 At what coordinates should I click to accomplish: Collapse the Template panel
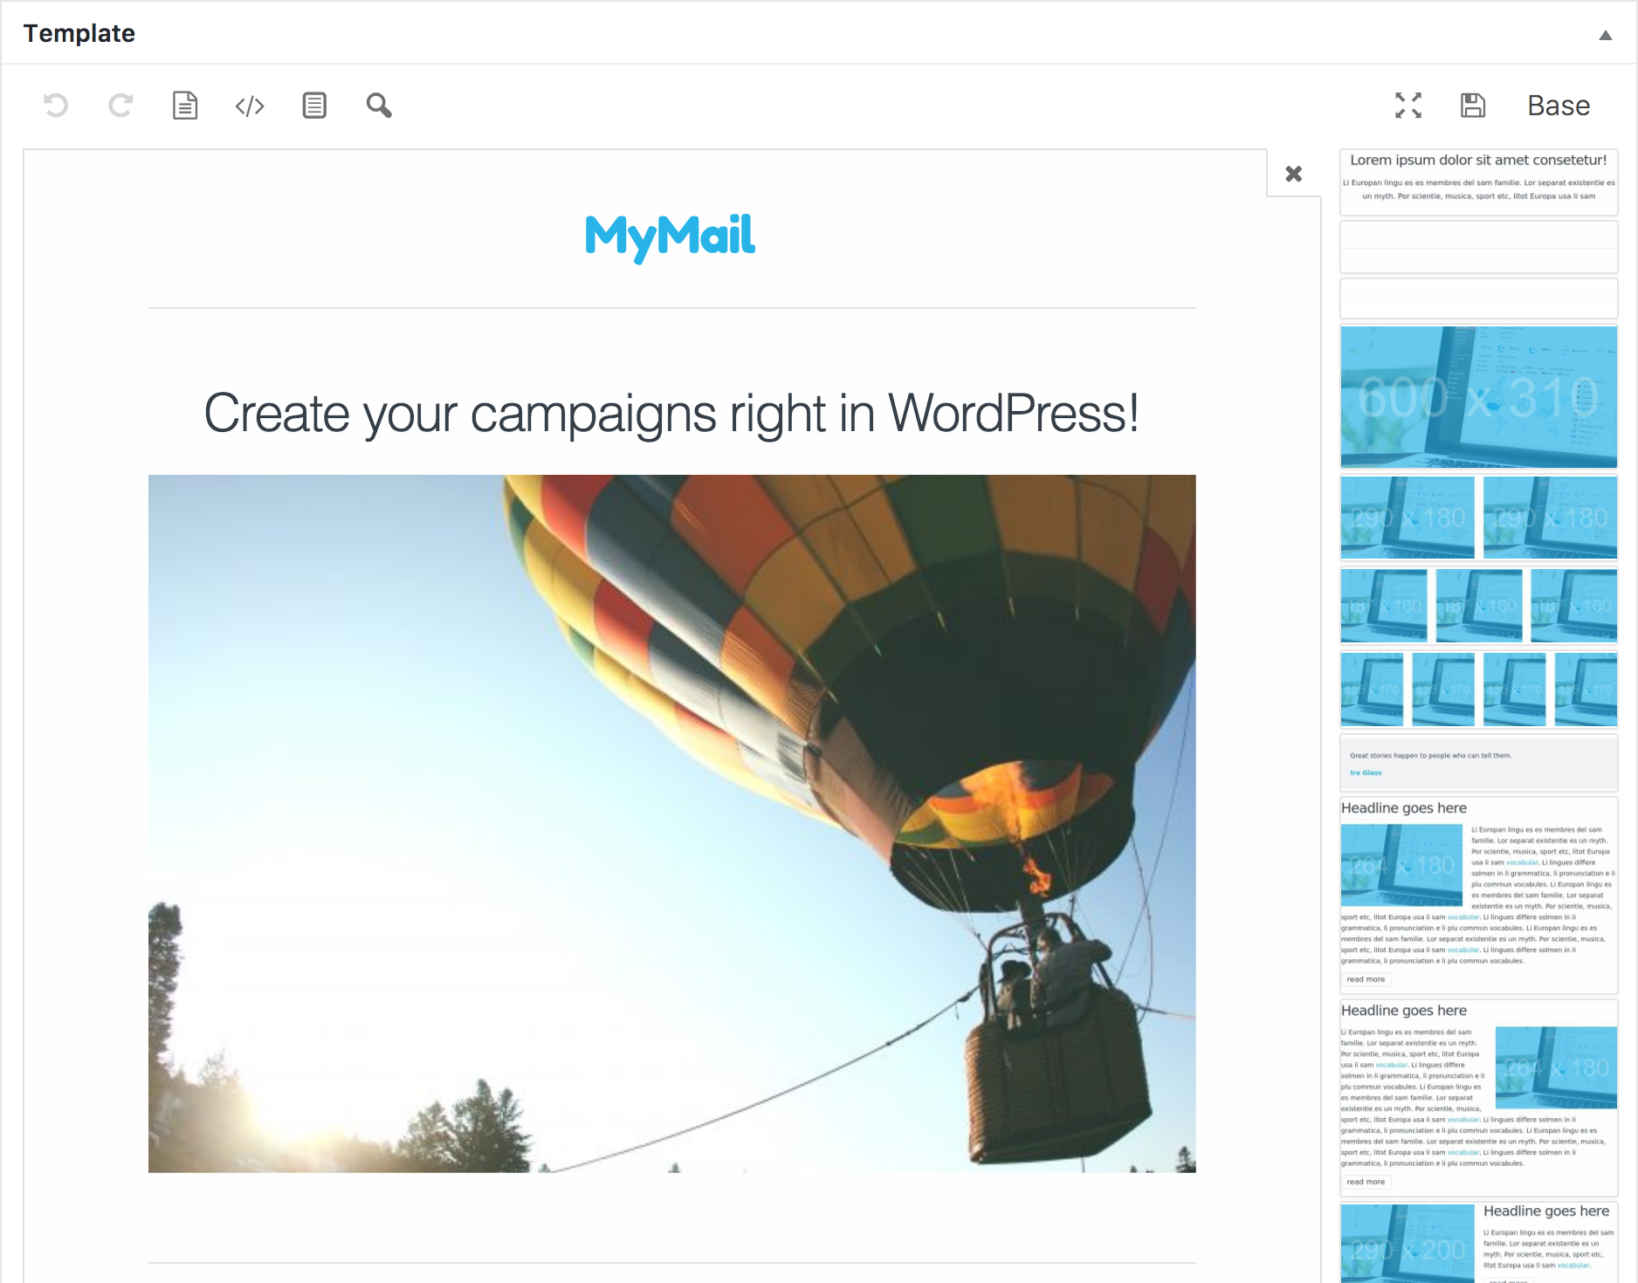(x=1607, y=33)
